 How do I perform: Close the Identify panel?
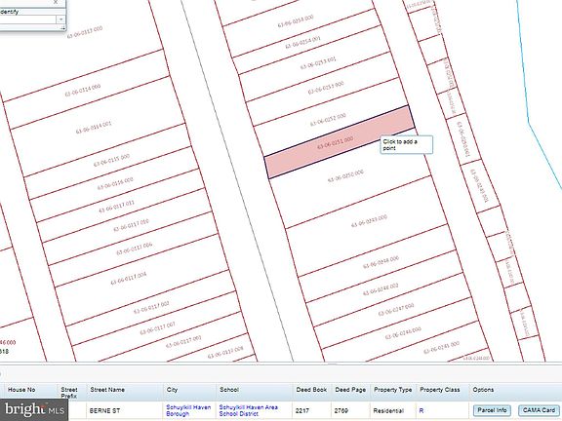[x=56, y=2]
